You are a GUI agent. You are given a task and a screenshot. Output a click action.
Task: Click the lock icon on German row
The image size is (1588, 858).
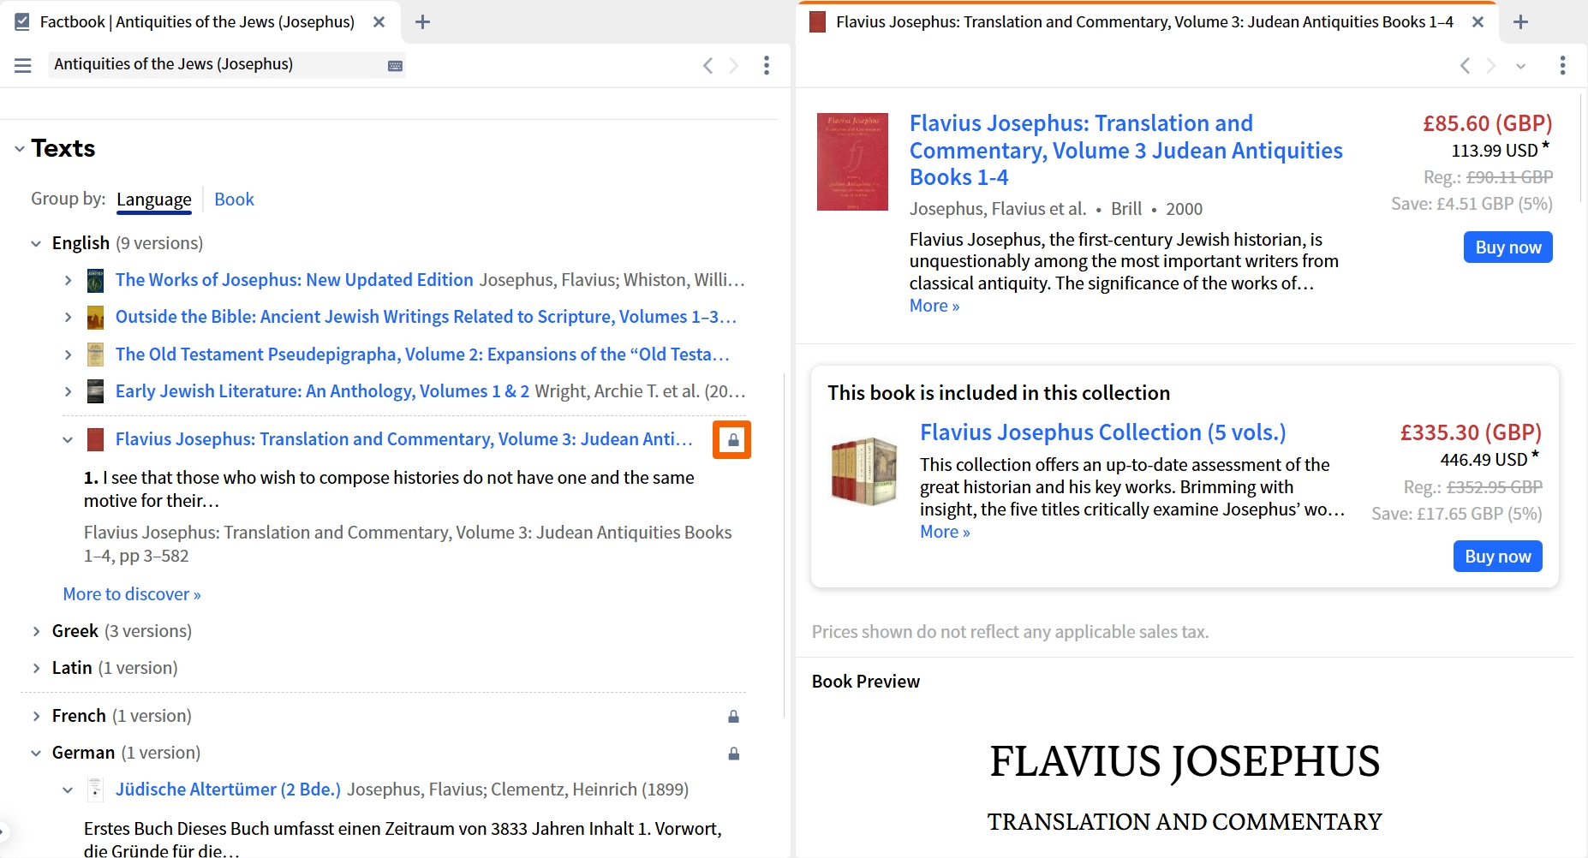pyautogui.click(x=733, y=754)
